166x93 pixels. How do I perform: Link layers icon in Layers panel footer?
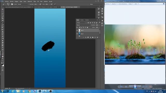pos(83,37)
